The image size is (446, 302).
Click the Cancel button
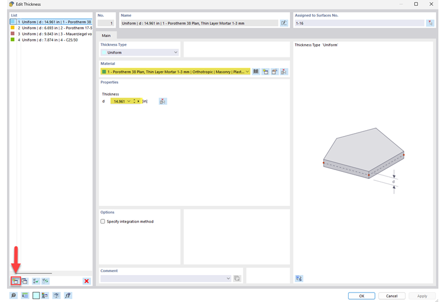point(391,296)
